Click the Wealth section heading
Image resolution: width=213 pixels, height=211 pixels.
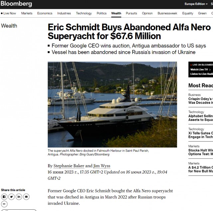click(9, 26)
